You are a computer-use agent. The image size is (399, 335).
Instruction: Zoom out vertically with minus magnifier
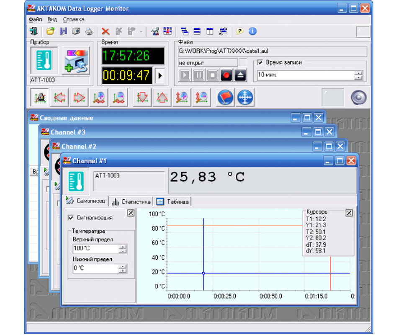(x=201, y=97)
